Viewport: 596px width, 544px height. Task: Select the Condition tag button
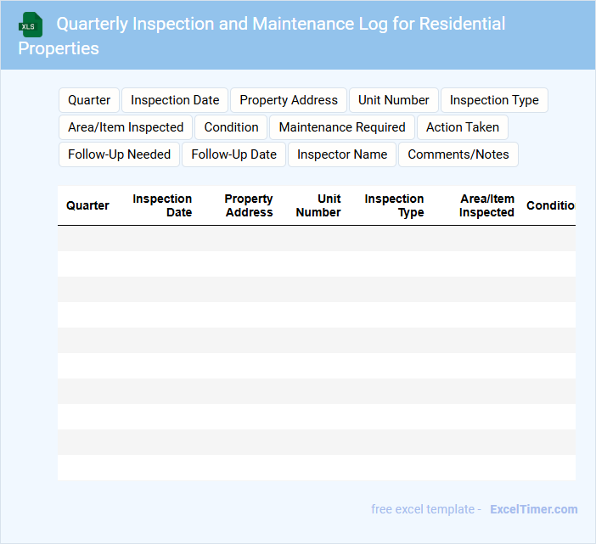click(x=231, y=127)
